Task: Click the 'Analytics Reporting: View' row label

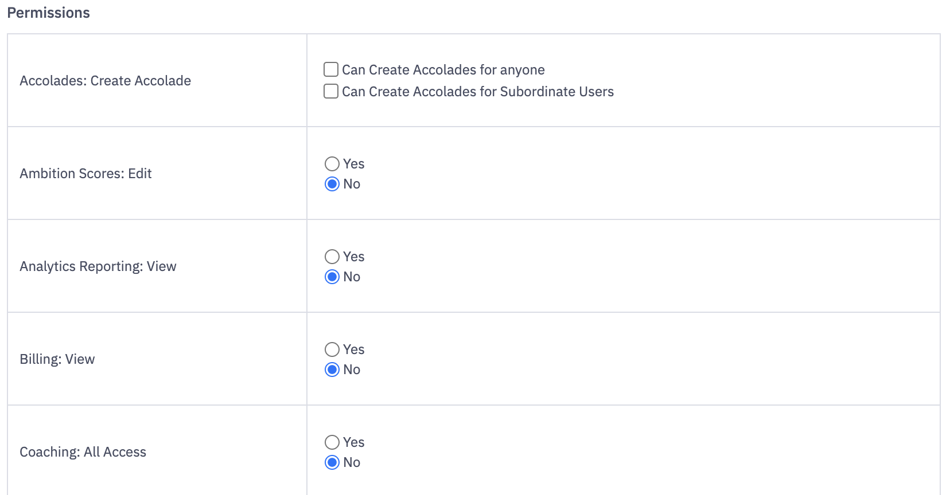Action: click(98, 266)
